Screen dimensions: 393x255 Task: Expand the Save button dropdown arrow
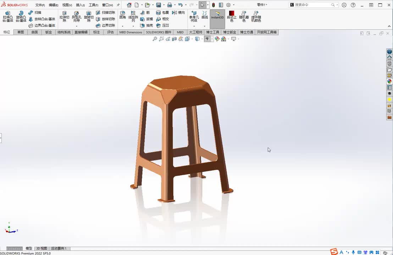coord(164,5)
